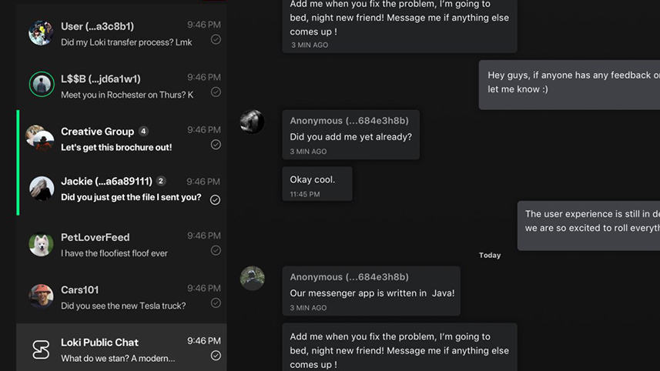Open the L$$B Rochester meeting conversation

pyautogui.click(x=121, y=85)
